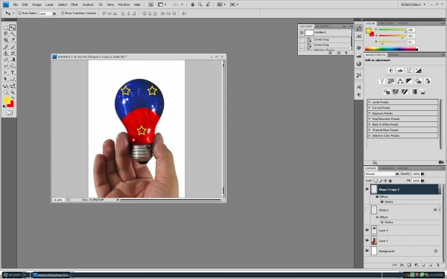Toggle Effects visibility under Shape 2 copy 2

[x=378, y=196]
